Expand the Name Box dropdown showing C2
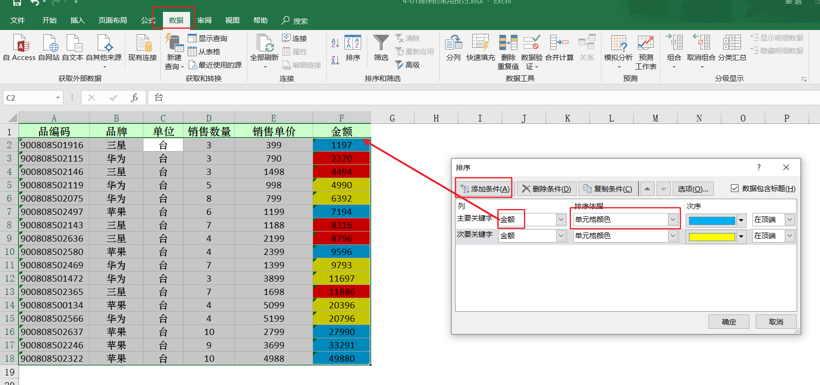 point(58,98)
